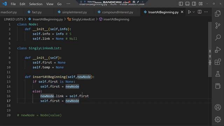Open the Search view in the activity bar
Image resolution: width=224 pixels, height=126 pixels.
[x=218, y=37]
